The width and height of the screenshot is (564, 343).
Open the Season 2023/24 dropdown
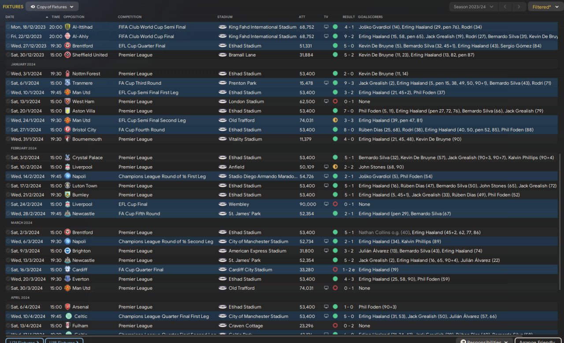(x=474, y=7)
